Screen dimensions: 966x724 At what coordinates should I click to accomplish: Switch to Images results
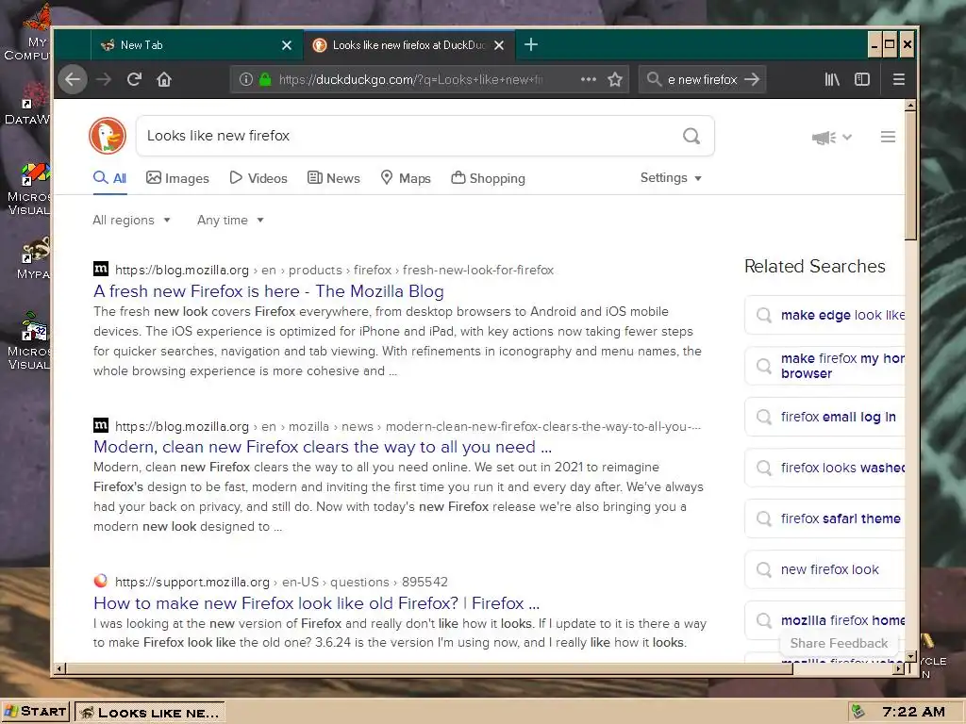(x=177, y=178)
